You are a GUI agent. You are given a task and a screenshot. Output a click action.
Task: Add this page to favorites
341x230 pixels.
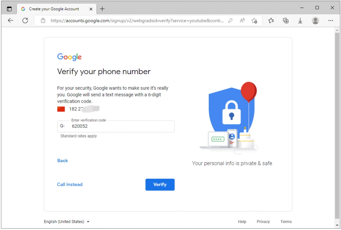pyautogui.click(x=254, y=21)
